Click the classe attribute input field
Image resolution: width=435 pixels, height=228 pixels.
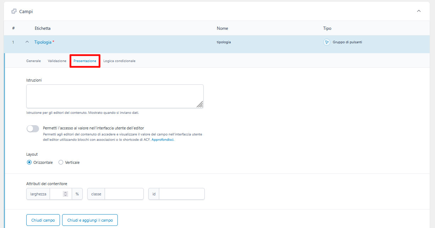pyautogui.click(x=124, y=194)
